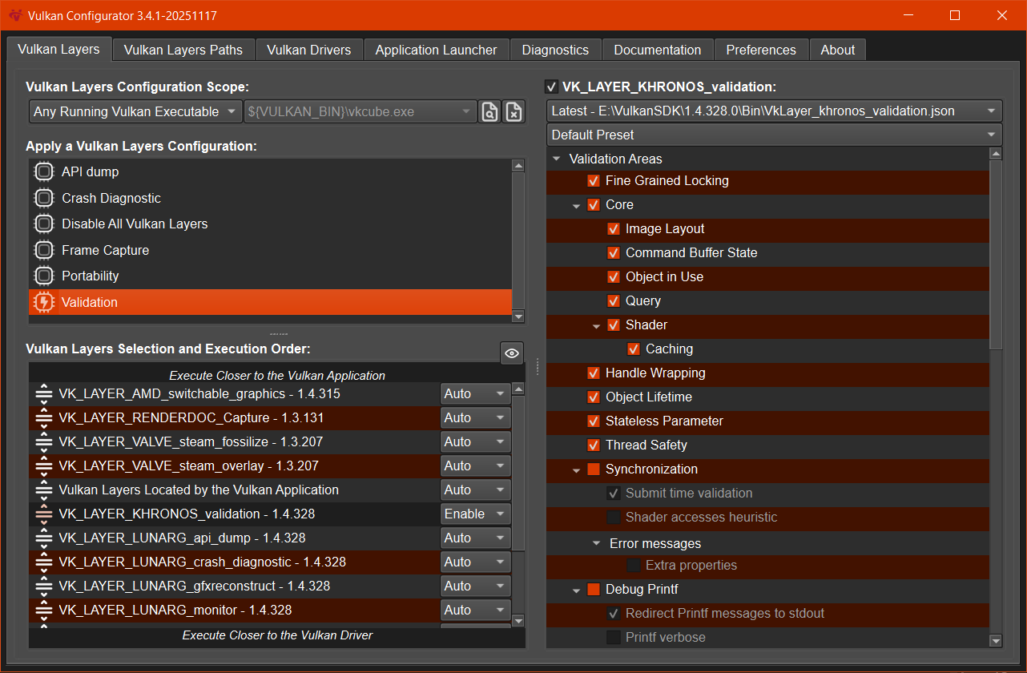1027x673 pixels.
Task: Select the Disable All Vulkan Layers configuration
Action: [x=135, y=224]
